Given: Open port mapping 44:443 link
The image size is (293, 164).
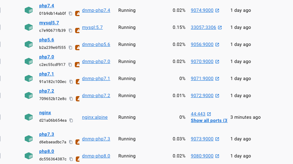Looking at the screenshot, I should [x=198, y=114].
